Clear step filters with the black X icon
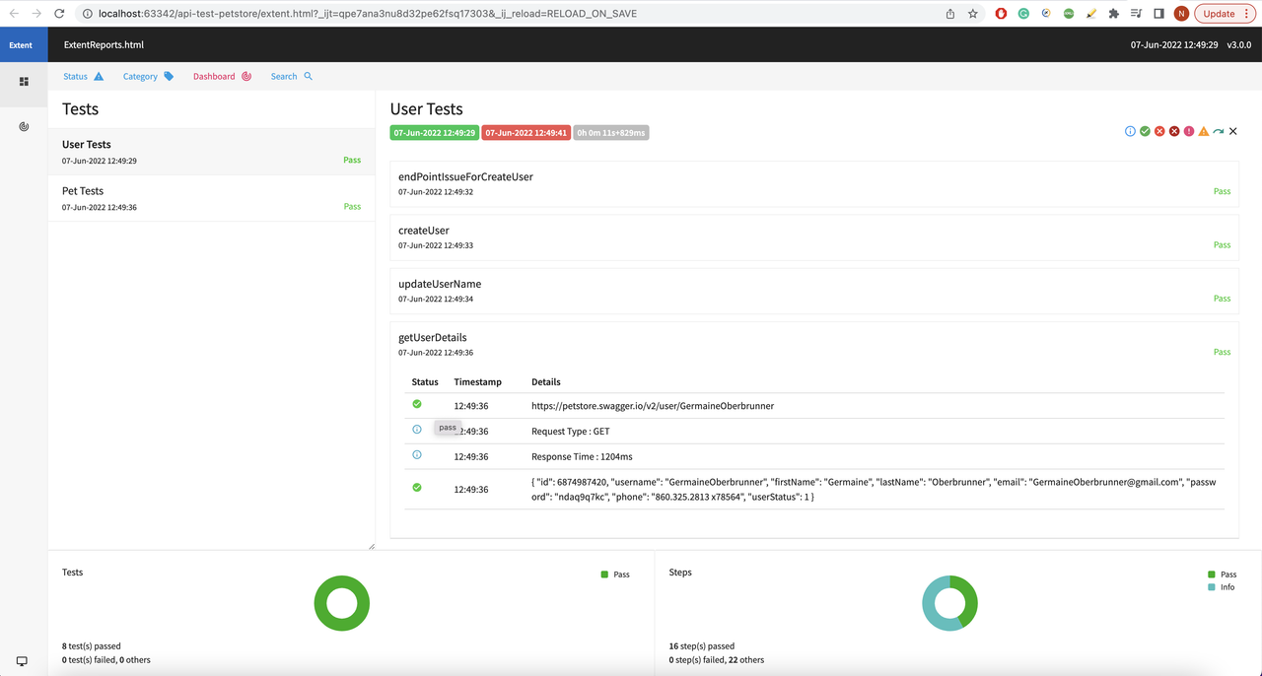Viewport: 1262px width, 676px height. (x=1233, y=131)
